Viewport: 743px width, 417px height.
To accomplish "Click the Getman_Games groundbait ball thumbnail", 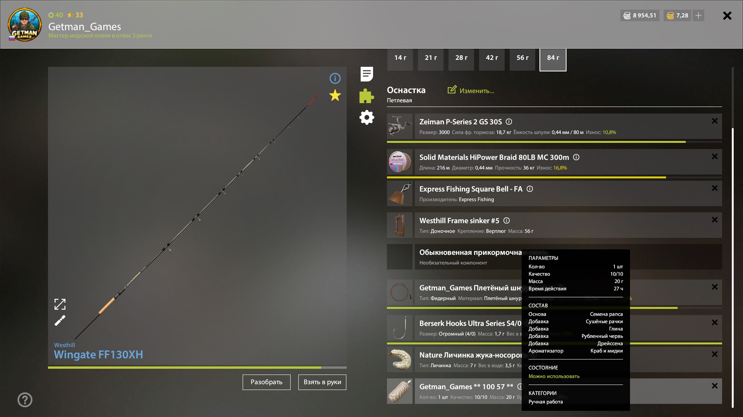I will point(400,391).
